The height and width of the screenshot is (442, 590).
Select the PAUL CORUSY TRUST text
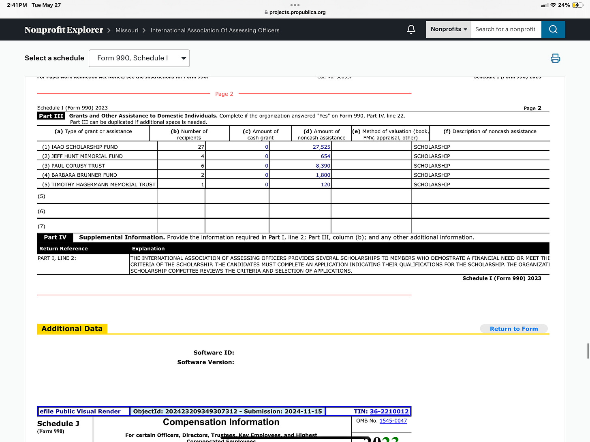pos(78,166)
